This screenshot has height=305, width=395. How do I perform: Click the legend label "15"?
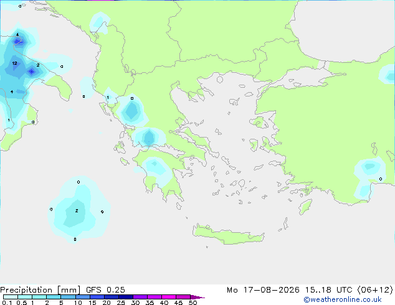pos(92,303)
